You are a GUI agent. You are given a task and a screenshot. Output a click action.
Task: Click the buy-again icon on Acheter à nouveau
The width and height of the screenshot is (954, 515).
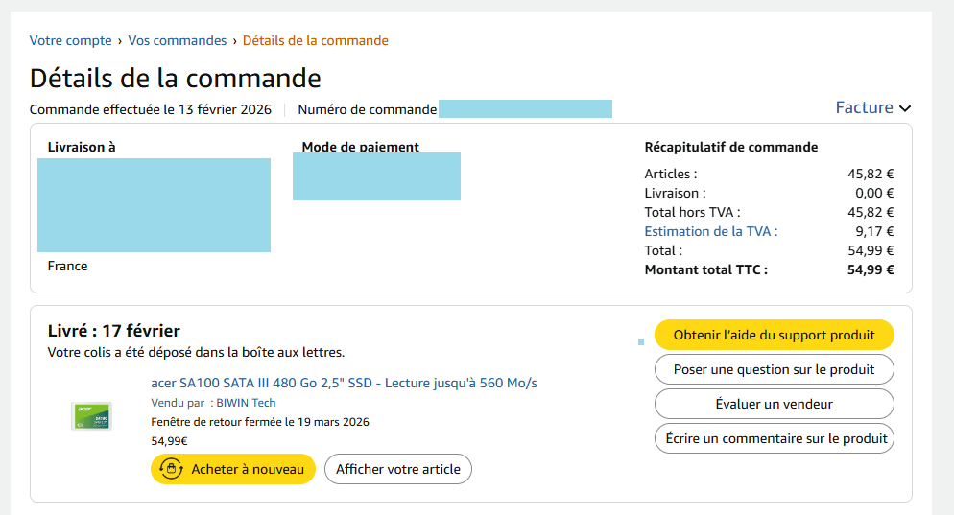click(x=171, y=469)
